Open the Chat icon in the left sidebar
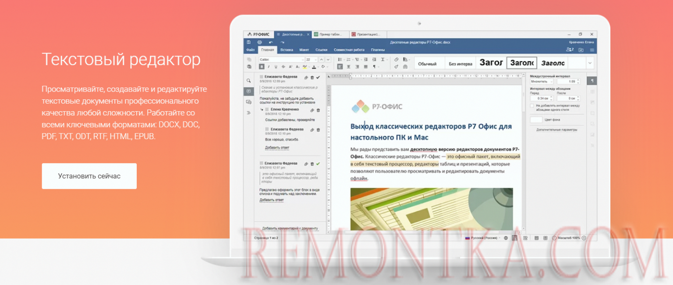Screen dimensions: 673x285 pyautogui.click(x=248, y=102)
